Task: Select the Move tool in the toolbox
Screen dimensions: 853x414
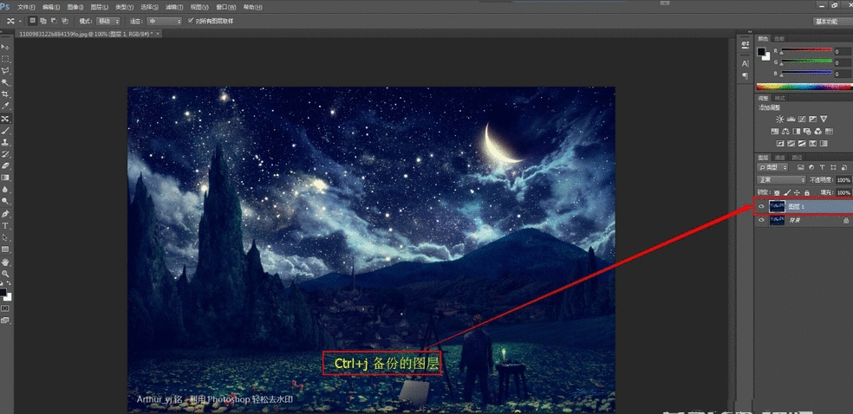Action: [5, 46]
